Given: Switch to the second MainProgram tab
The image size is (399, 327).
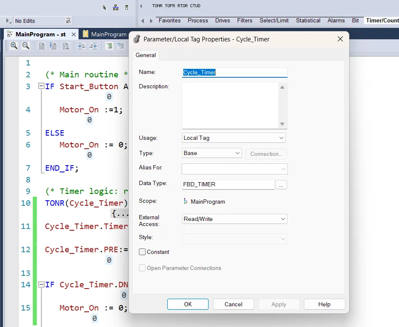Looking at the screenshot, I should click(x=106, y=34).
